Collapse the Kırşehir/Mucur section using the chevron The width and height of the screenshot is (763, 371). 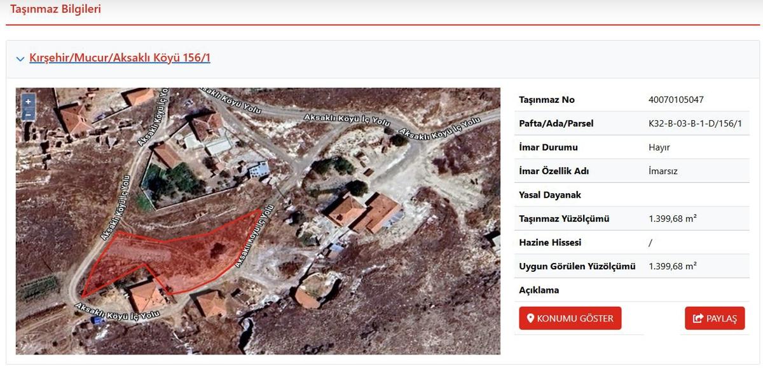(20, 58)
